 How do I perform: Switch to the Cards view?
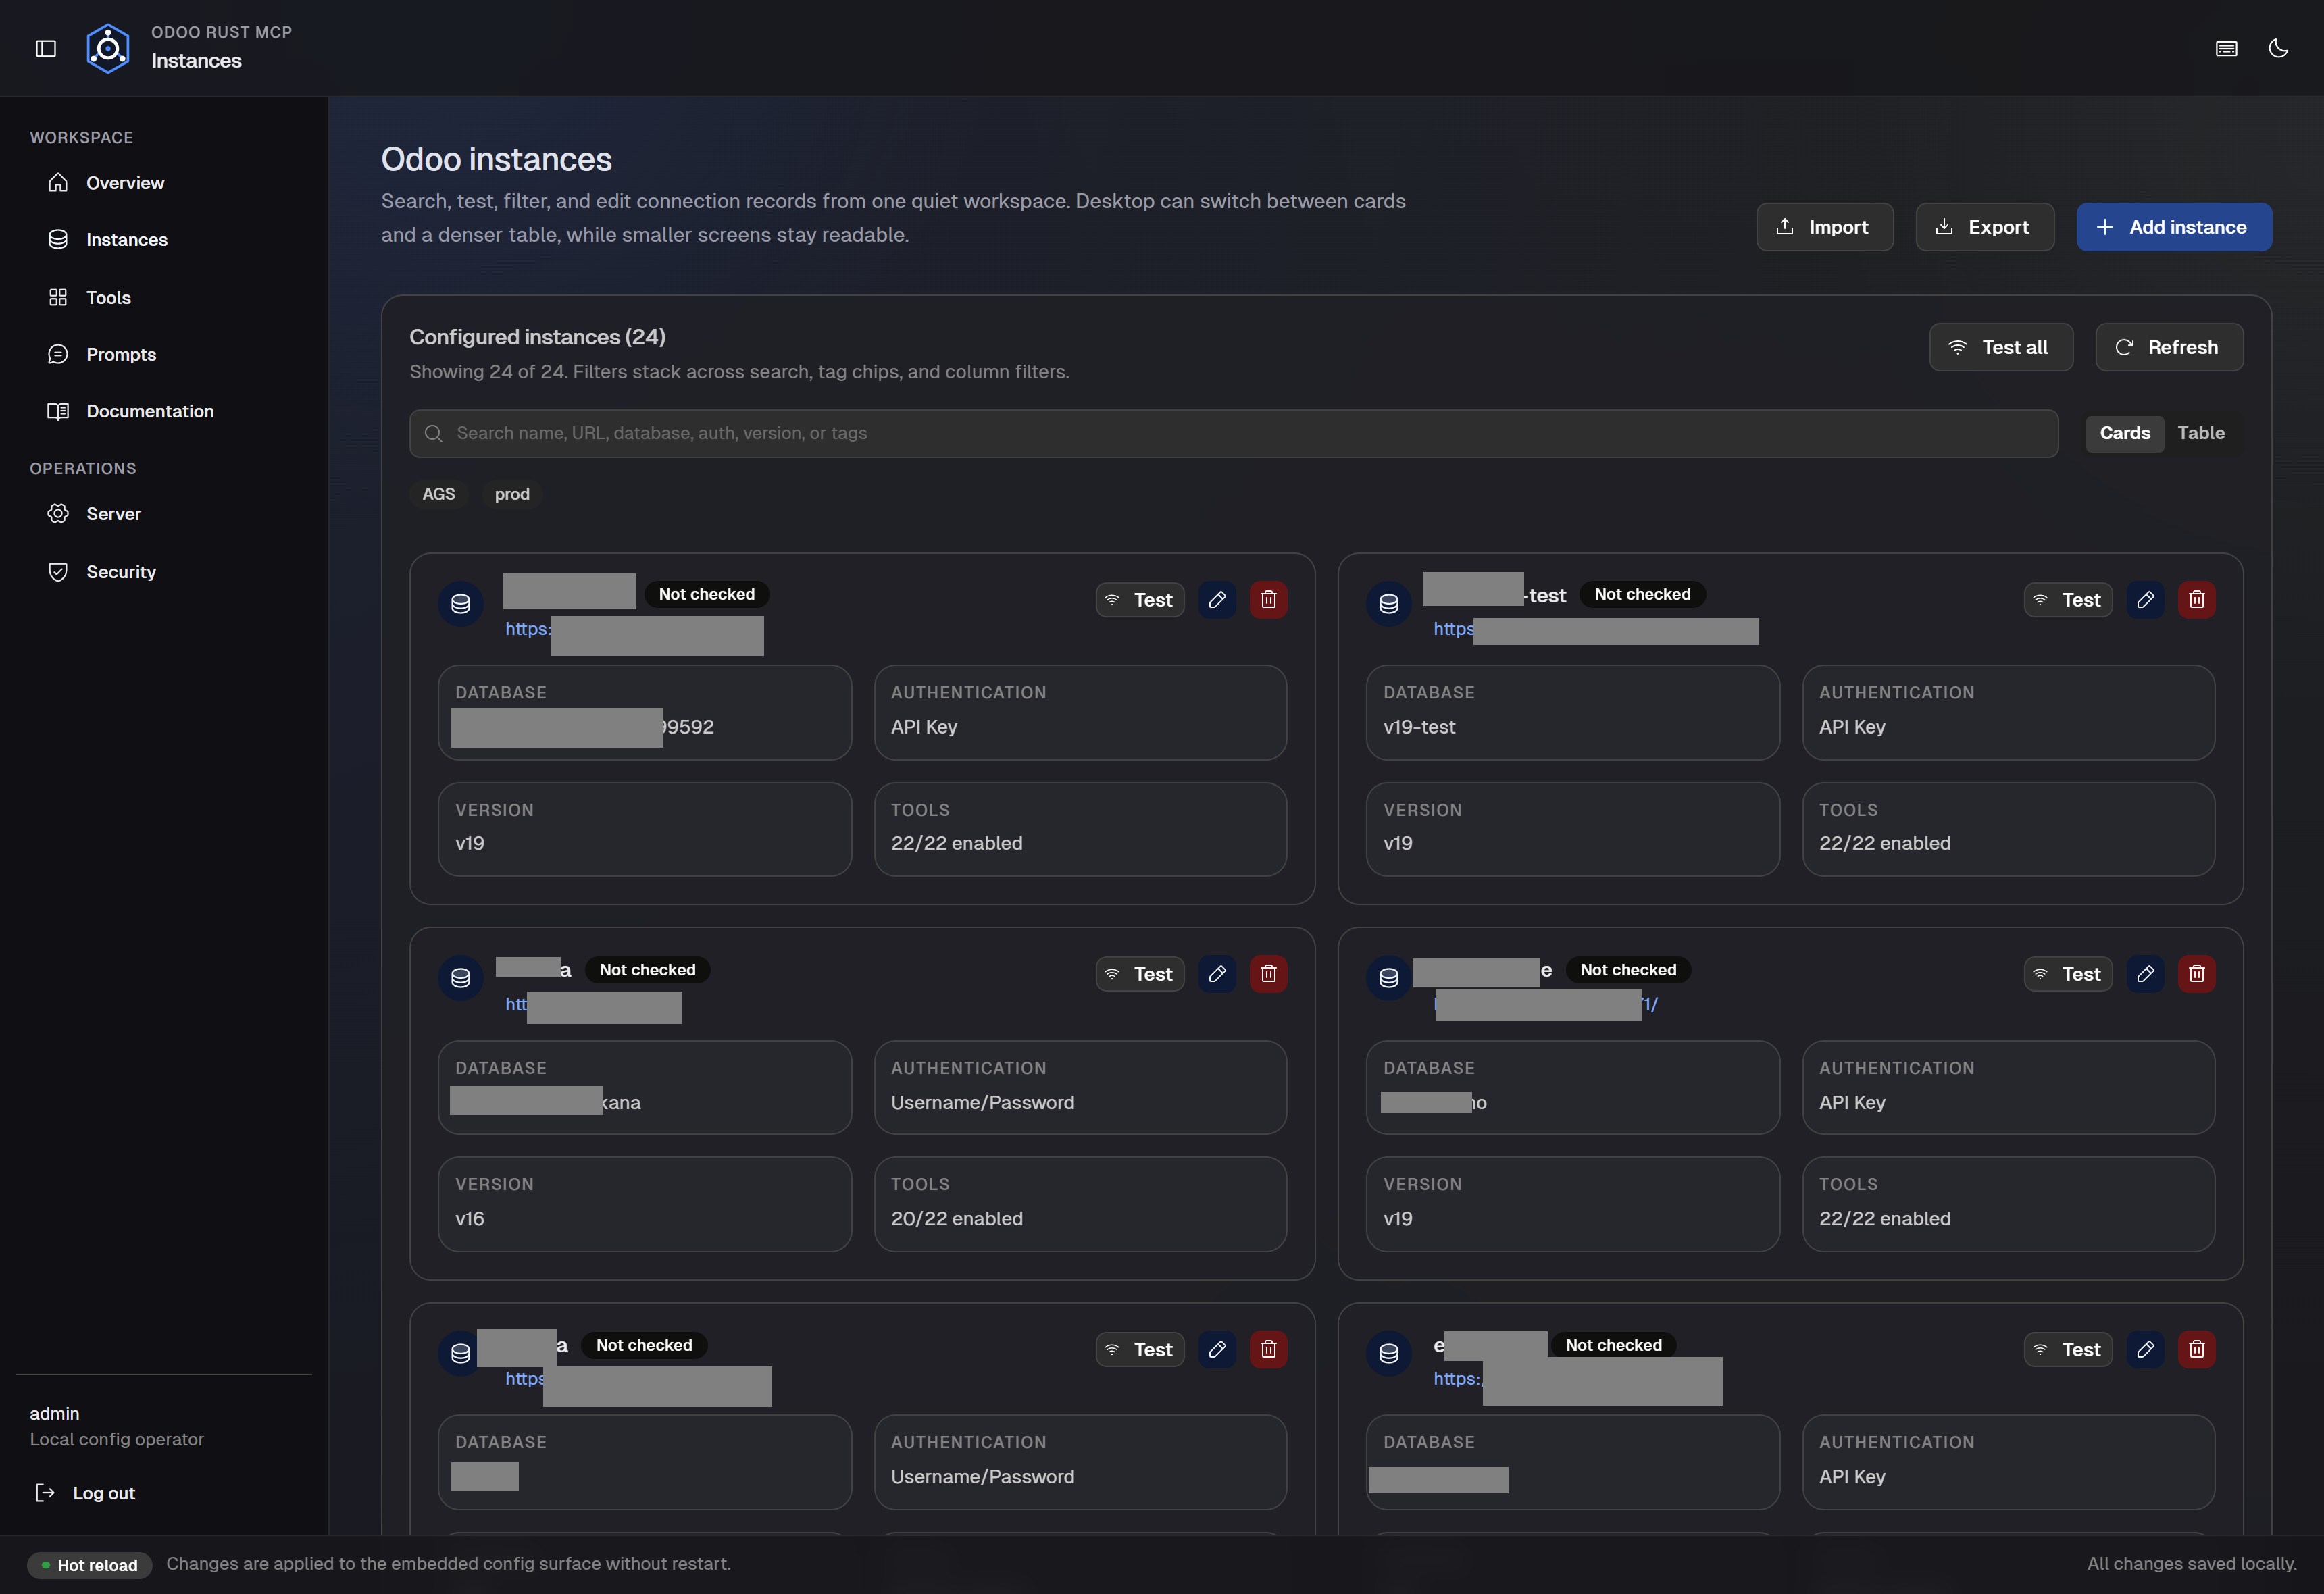coord(2124,433)
